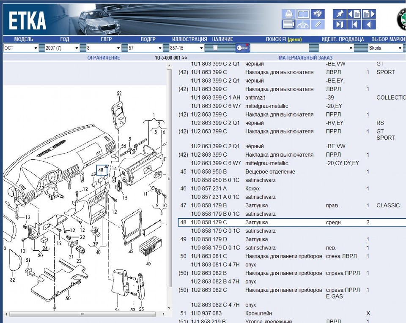Select row 1U2 863 399 C 6 W7 mittelgrau-metallic

click(292, 163)
